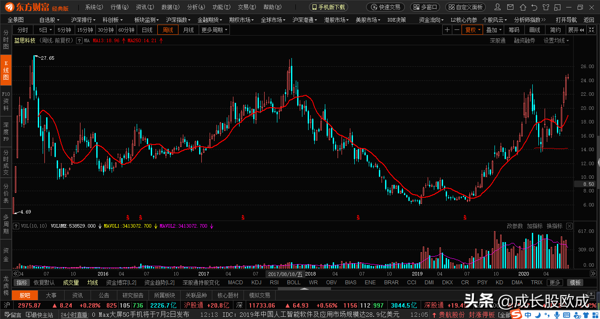Expand 沪深排行 dropdown
The width and height of the screenshot is (600, 319).
click(x=83, y=20)
